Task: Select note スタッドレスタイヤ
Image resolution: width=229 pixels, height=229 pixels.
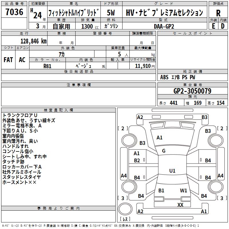Action: [22, 177]
